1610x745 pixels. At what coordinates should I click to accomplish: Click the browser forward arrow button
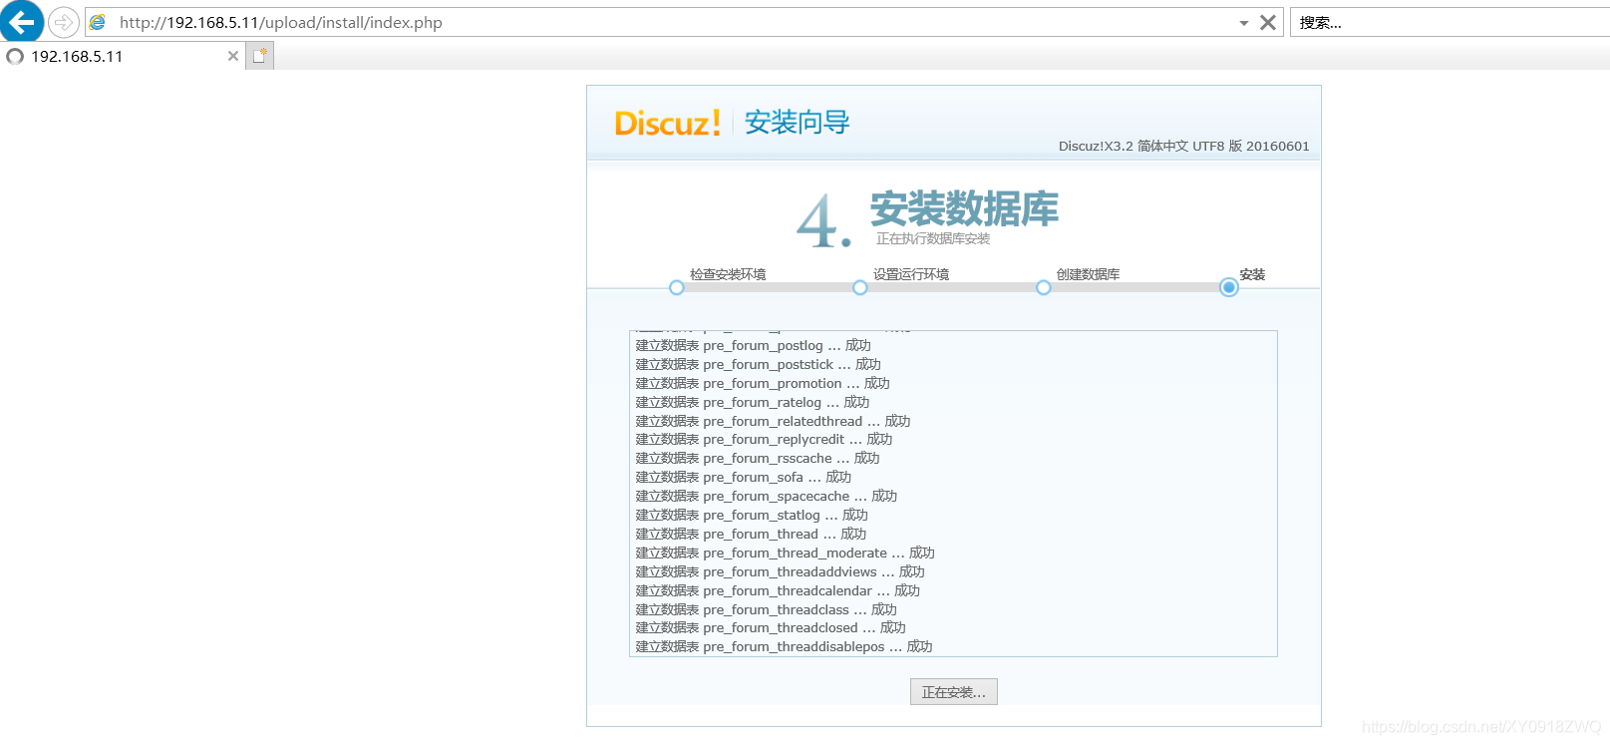click(x=64, y=22)
